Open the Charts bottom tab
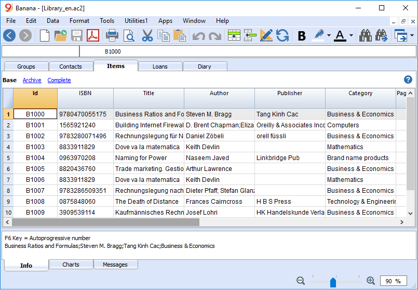The image size is (418, 290). 71,265
